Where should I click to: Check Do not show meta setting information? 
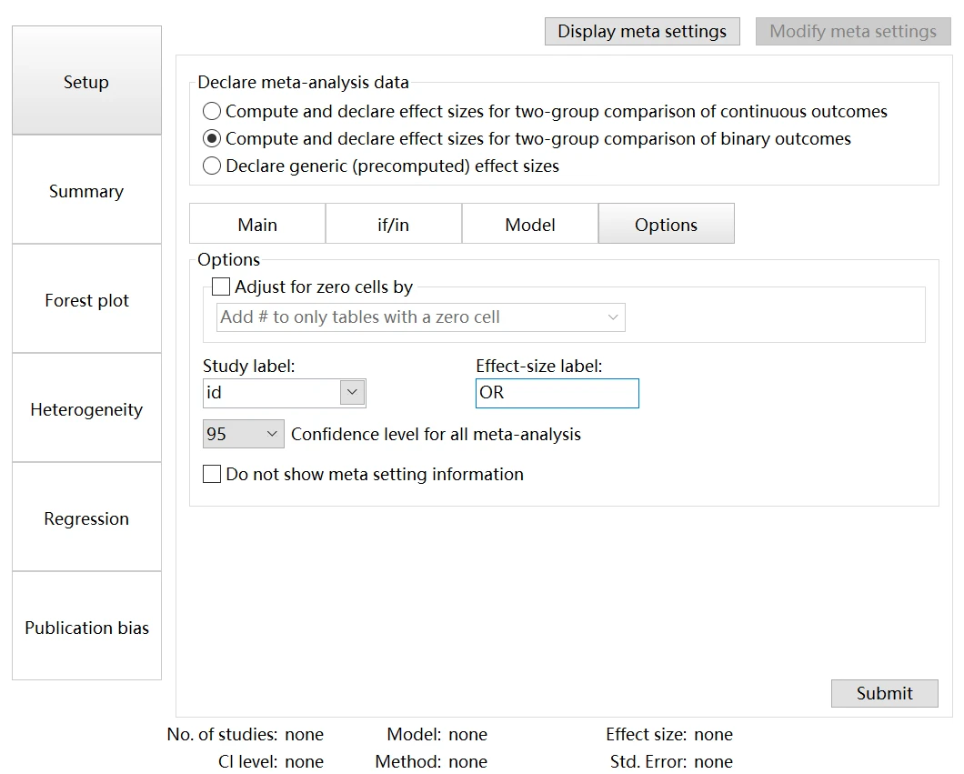tap(212, 474)
